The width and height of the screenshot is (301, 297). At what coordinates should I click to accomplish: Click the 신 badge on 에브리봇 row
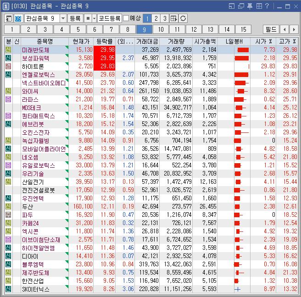(8, 124)
